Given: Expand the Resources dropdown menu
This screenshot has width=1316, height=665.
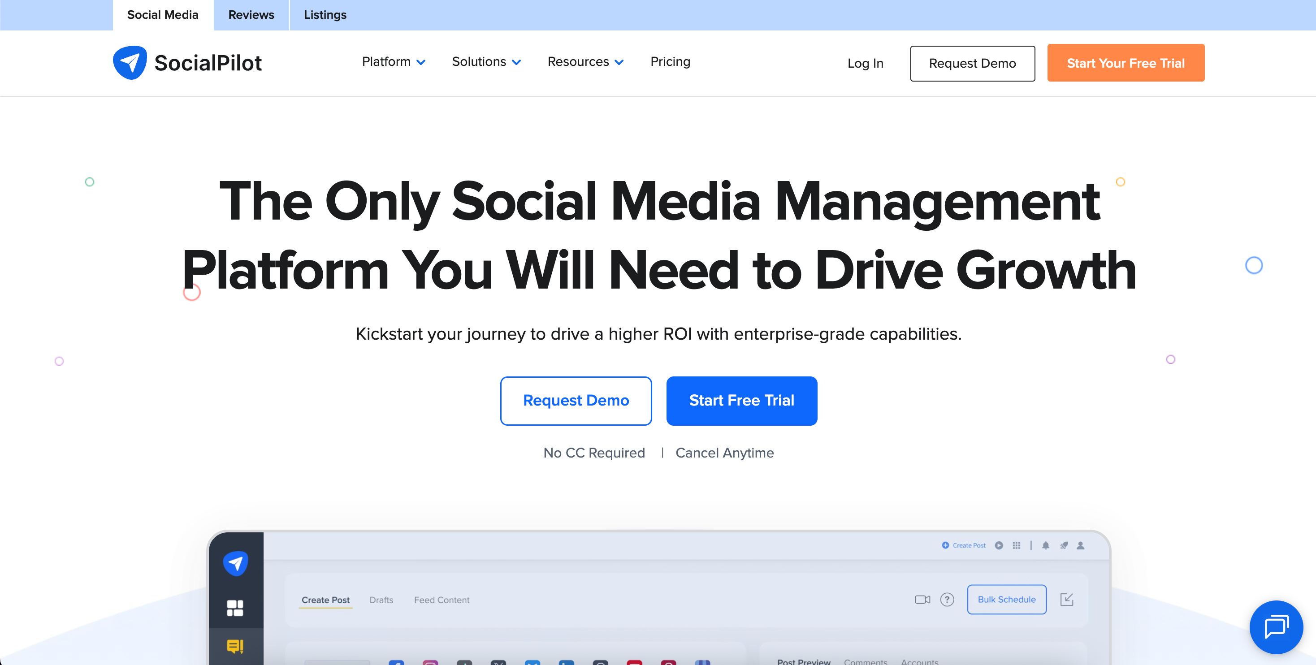Looking at the screenshot, I should [x=585, y=62].
